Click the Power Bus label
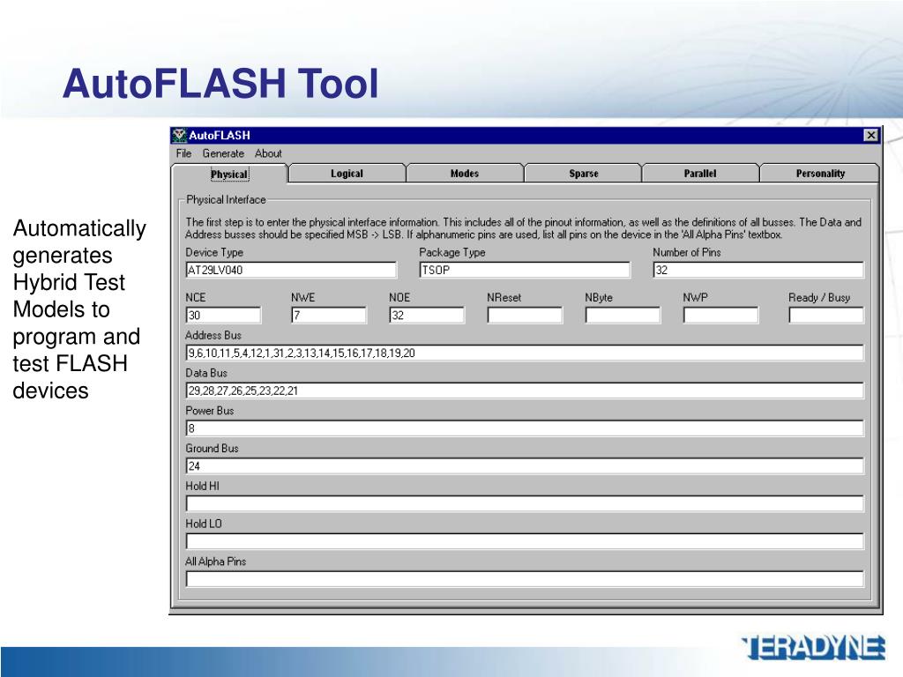 coord(210,411)
